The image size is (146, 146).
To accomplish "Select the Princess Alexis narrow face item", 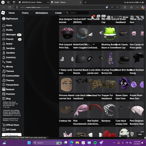I will point(66,84).
